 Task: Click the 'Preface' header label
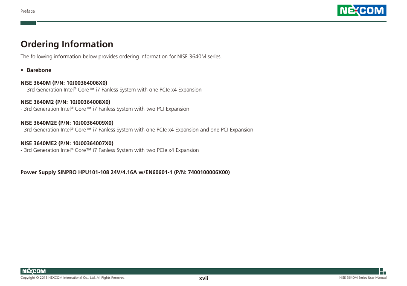[x=27, y=11]
